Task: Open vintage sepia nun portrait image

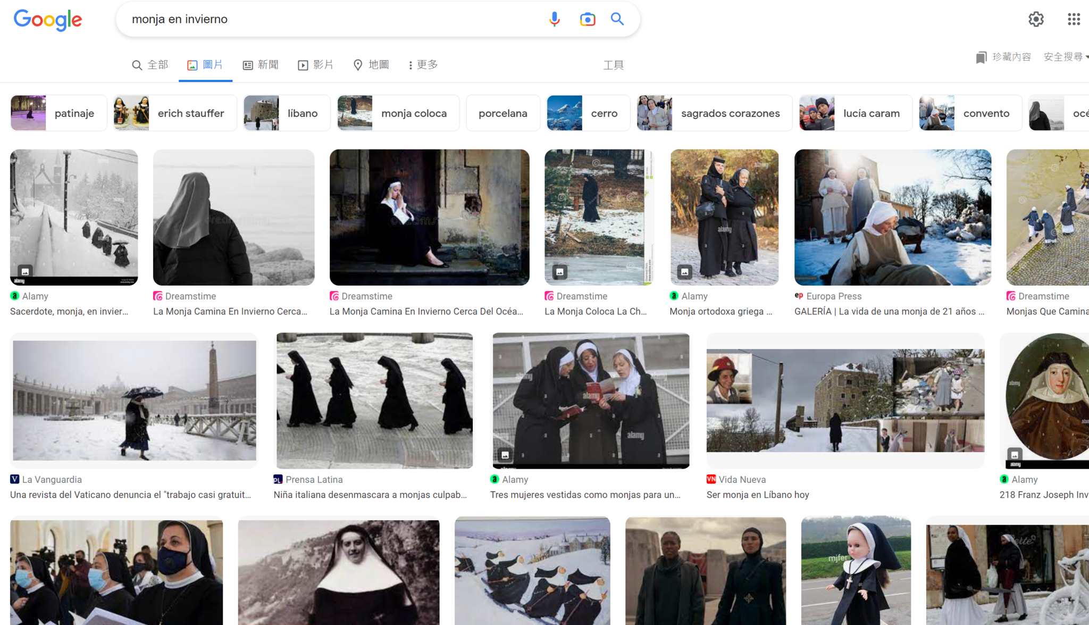Action: [339, 572]
